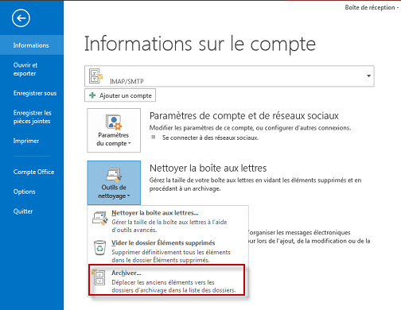
Task: Open the Compte Office page
Action: point(32,172)
